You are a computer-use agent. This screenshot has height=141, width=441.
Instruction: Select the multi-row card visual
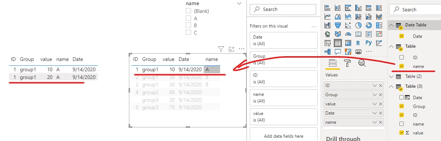point(369,34)
